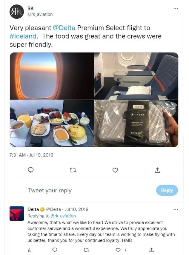Open the Delta reply's three-dot more menu
The height and width of the screenshot is (255, 189).
coord(176,209)
